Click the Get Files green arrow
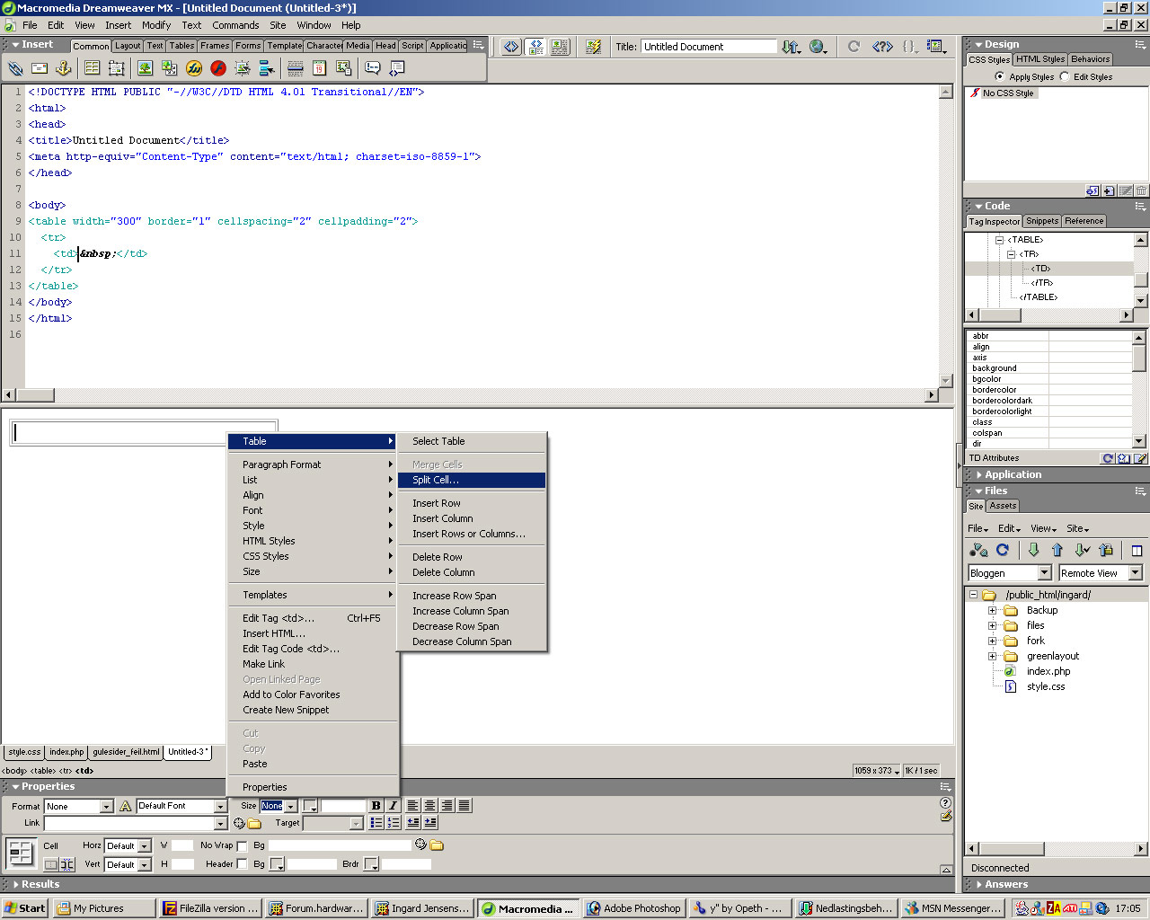The image size is (1150, 920). pyautogui.click(x=1033, y=550)
